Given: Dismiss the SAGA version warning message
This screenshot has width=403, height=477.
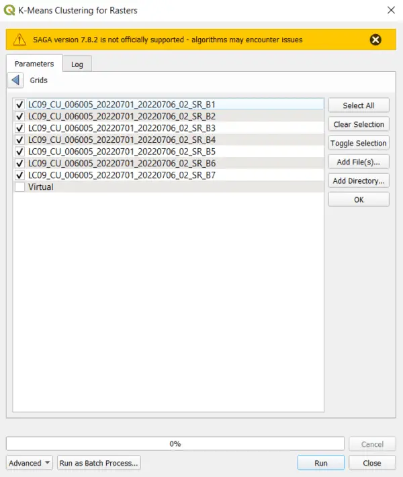Looking at the screenshot, I should (x=375, y=40).
